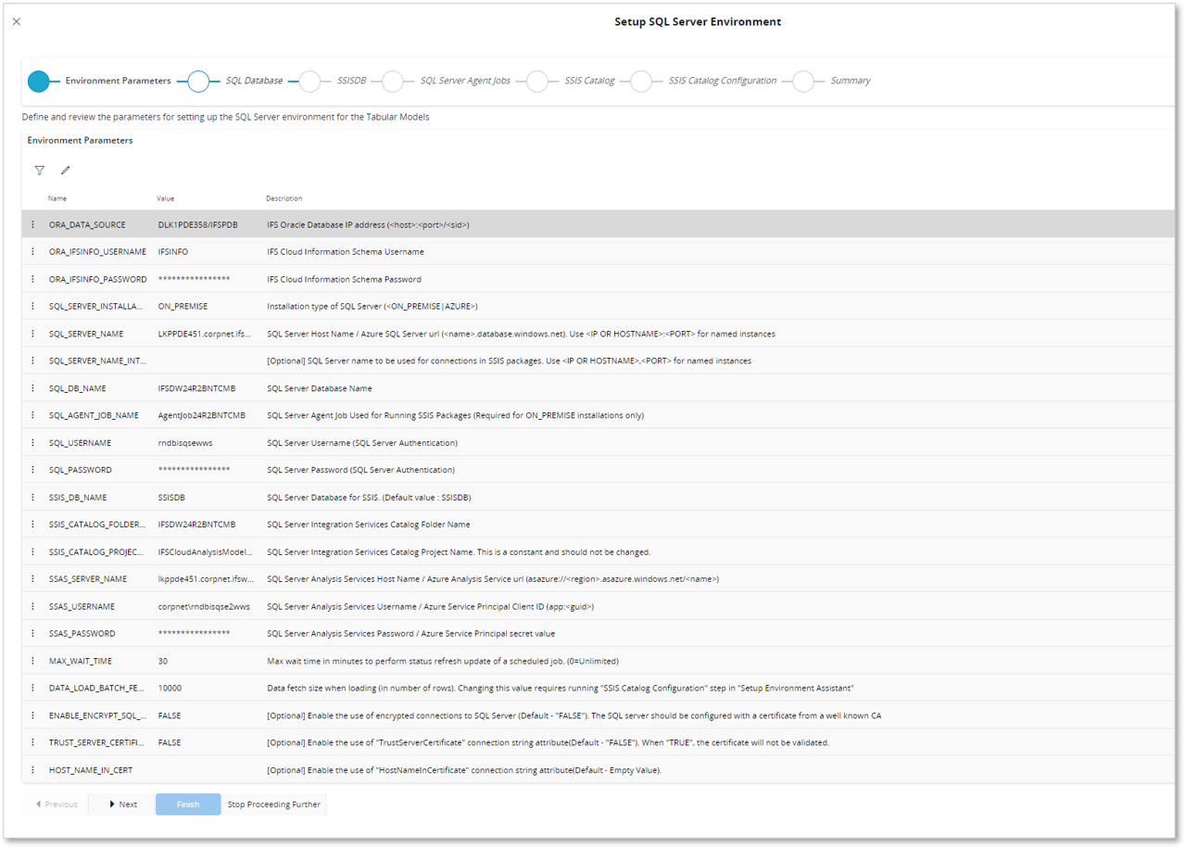Viewport: 1185px width, 848px height.
Task: Click Stop Proceeding Further
Action: 273,804
